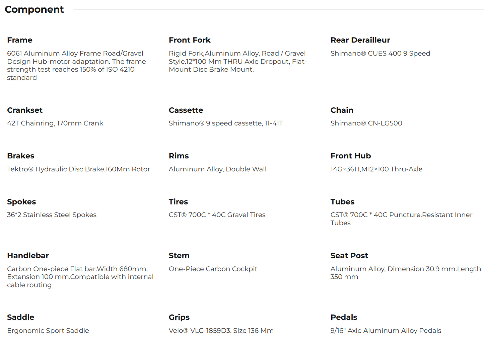
Task: Click the Shimano CUES 400 9 Speed text
Action: (x=380, y=54)
